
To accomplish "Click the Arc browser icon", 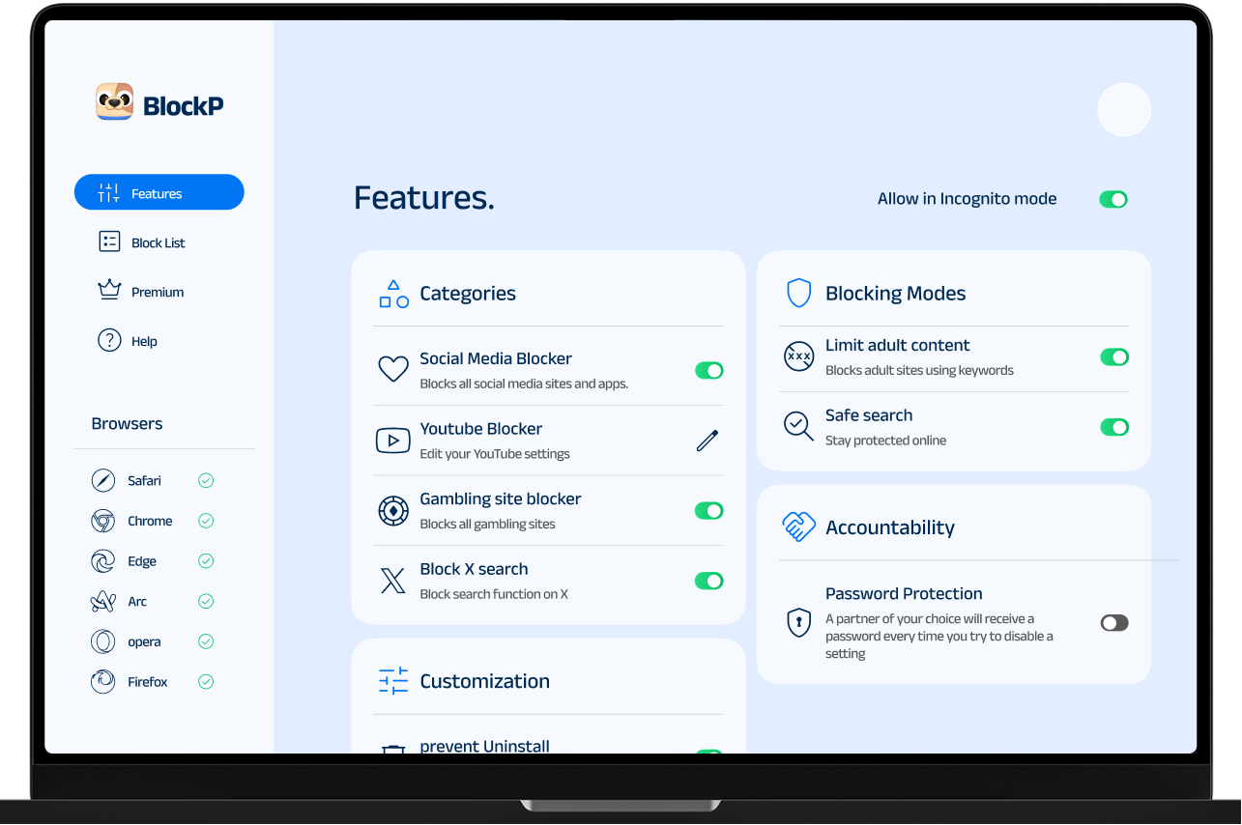I will click(102, 602).
